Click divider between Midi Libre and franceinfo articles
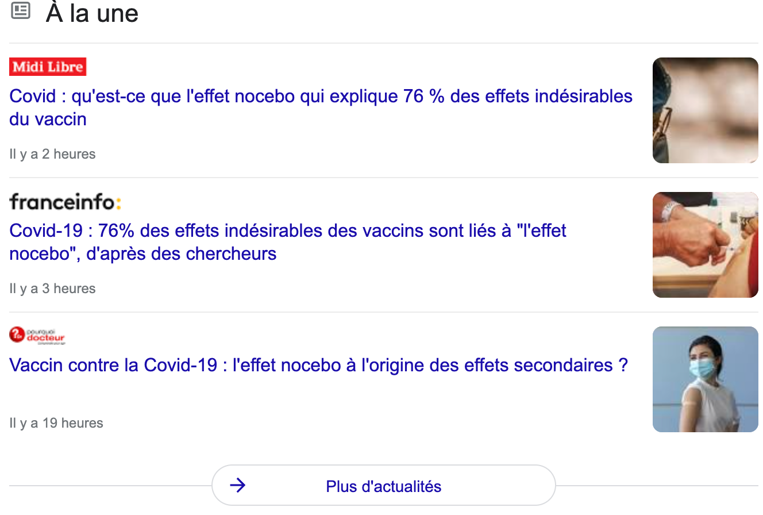 pyautogui.click(x=383, y=178)
